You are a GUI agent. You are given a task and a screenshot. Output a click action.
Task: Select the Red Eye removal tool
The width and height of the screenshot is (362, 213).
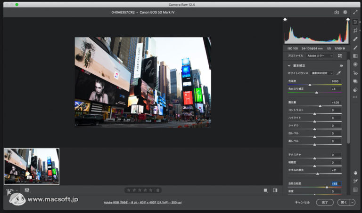[355, 73]
